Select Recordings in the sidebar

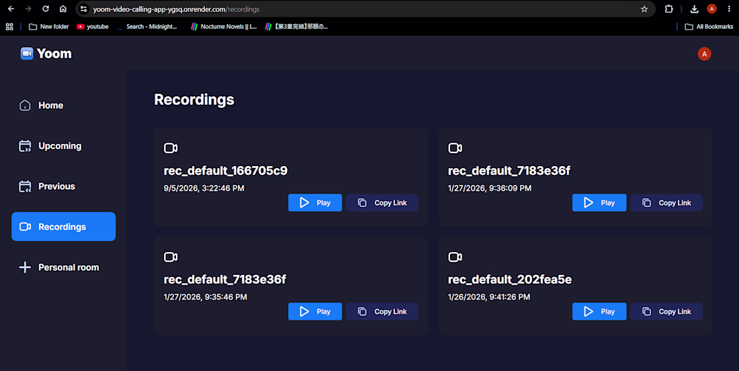[64, 226]
